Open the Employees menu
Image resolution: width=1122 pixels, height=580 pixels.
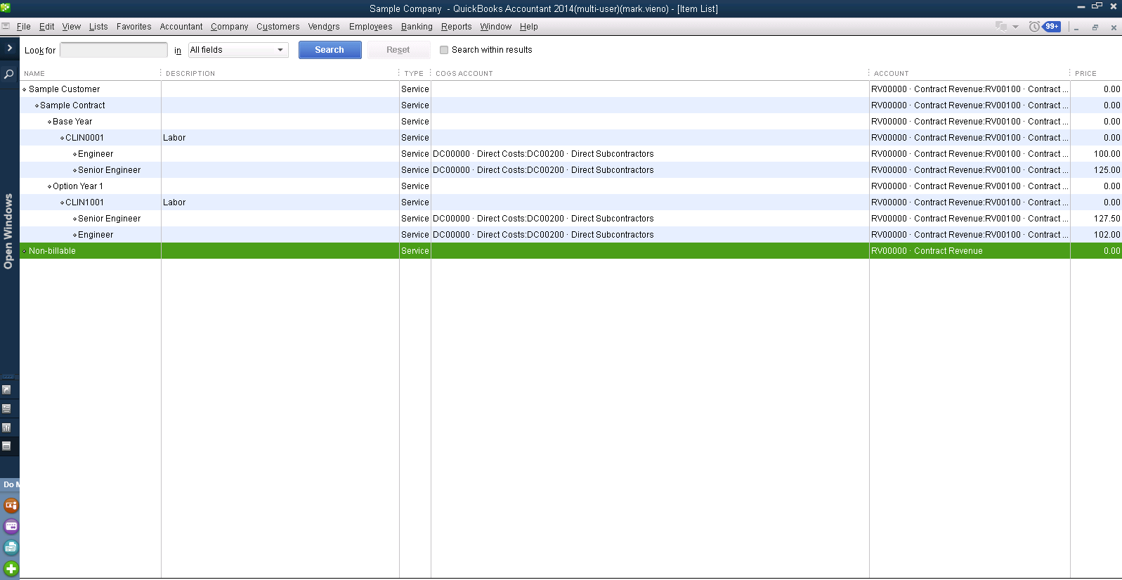pyautogui.click(x=370, y=27)
